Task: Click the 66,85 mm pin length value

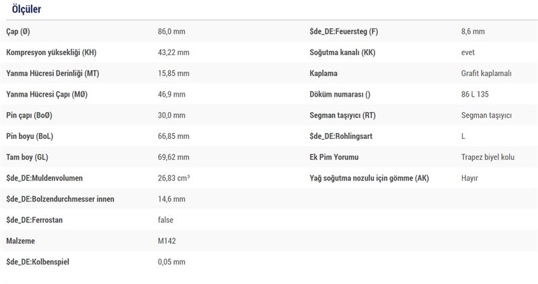Action: 174,136
